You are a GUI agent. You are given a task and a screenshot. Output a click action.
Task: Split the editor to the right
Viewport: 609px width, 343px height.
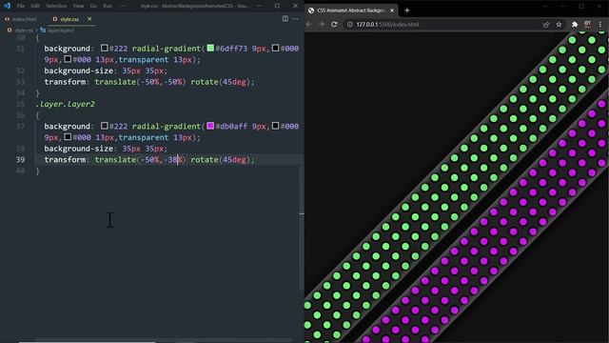(285, 19)
